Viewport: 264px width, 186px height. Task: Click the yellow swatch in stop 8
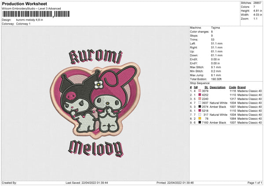(200, 118)
